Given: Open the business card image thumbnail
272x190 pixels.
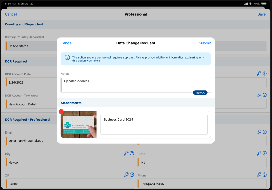Looking at the screenshot, I should 79,125.
